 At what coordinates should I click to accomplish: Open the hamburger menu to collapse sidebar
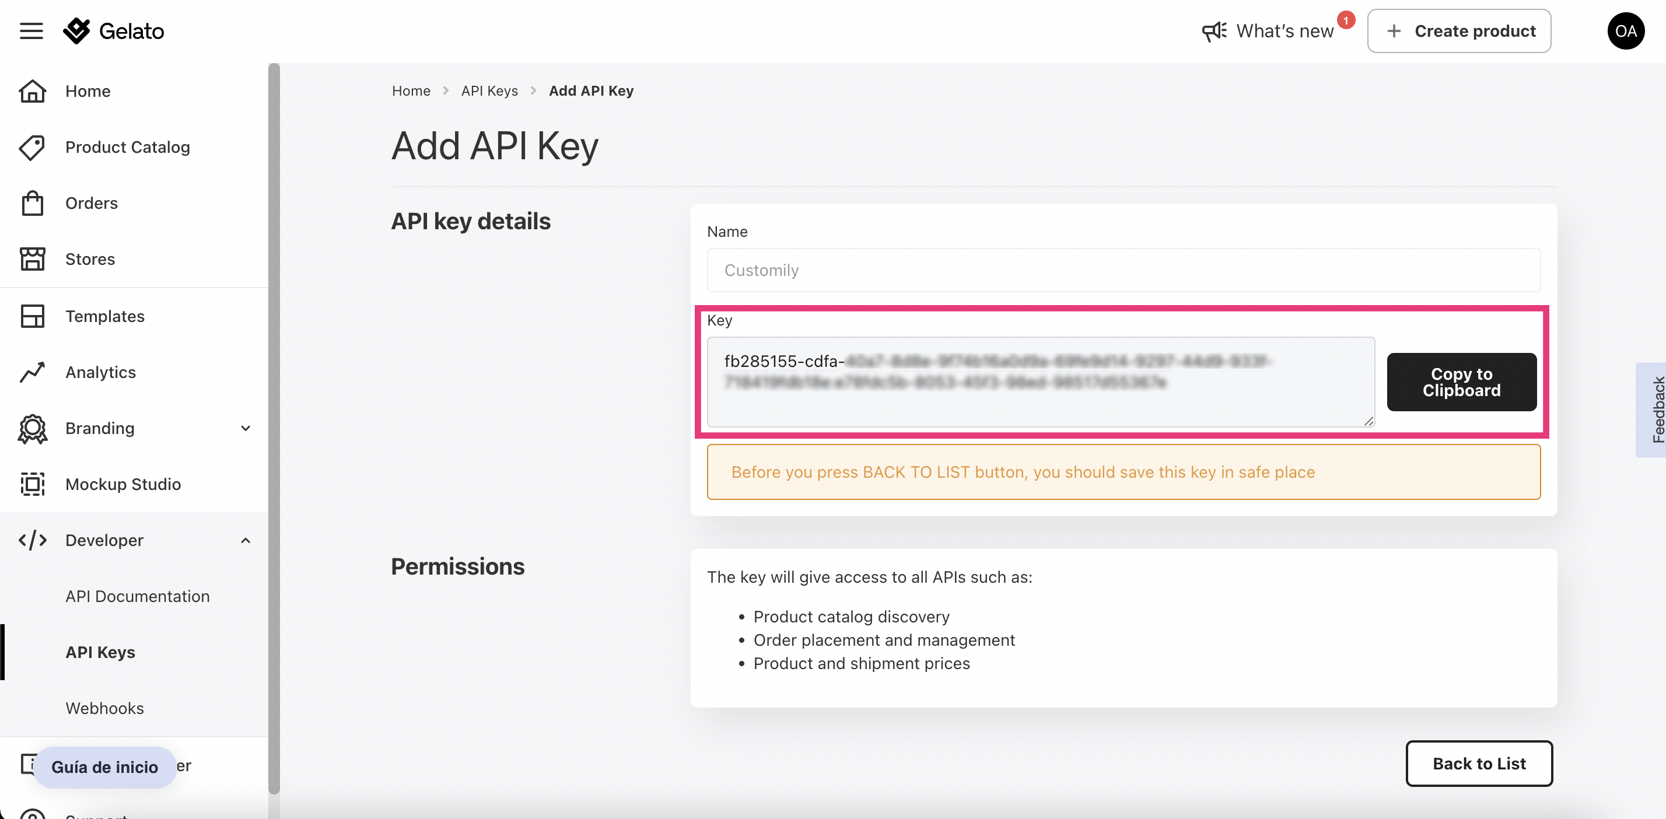pos(30,30)
